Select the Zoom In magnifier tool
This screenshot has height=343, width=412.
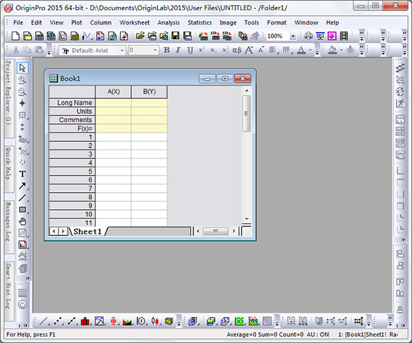pyautogui.click(x=23, y=80)
